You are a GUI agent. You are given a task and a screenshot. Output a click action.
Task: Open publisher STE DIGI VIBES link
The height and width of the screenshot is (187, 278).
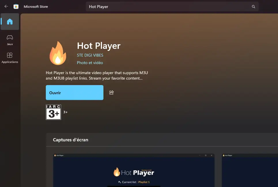[x=90, y=55]
